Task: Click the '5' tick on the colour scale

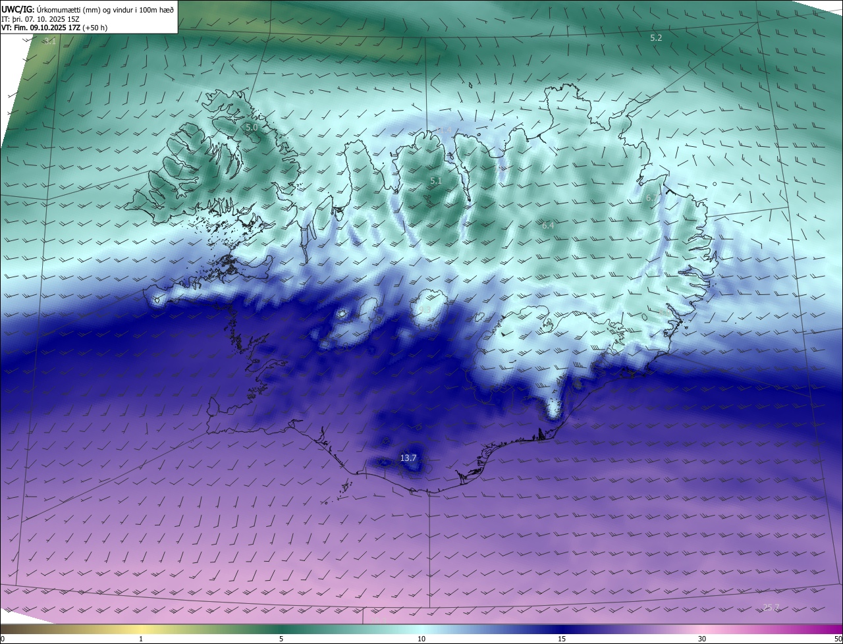Action: [x=281, y=639]
